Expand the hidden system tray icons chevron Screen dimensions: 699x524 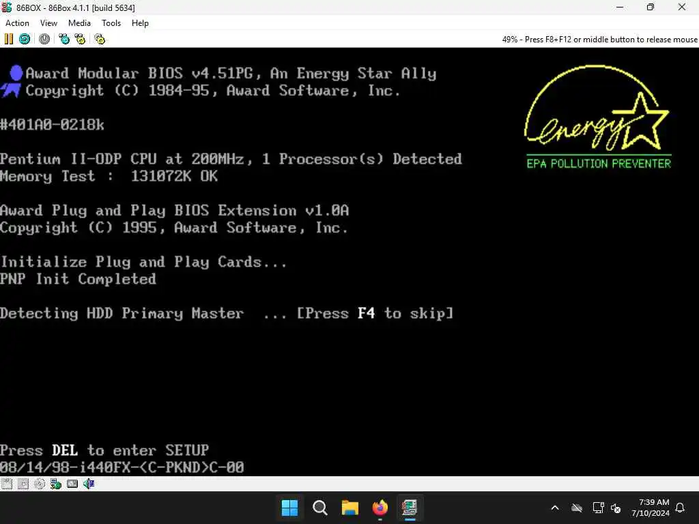pyautogui.click(x=555, y=508)
